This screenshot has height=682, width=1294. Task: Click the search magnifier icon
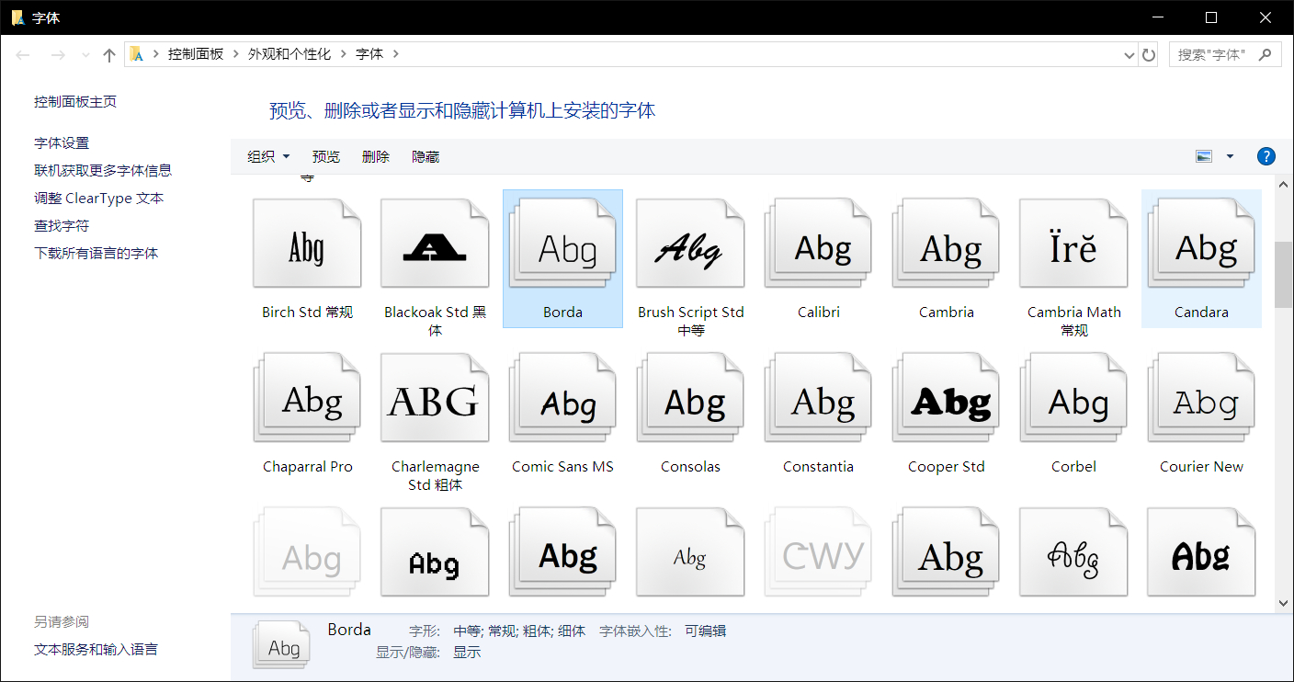(1265, 54)
